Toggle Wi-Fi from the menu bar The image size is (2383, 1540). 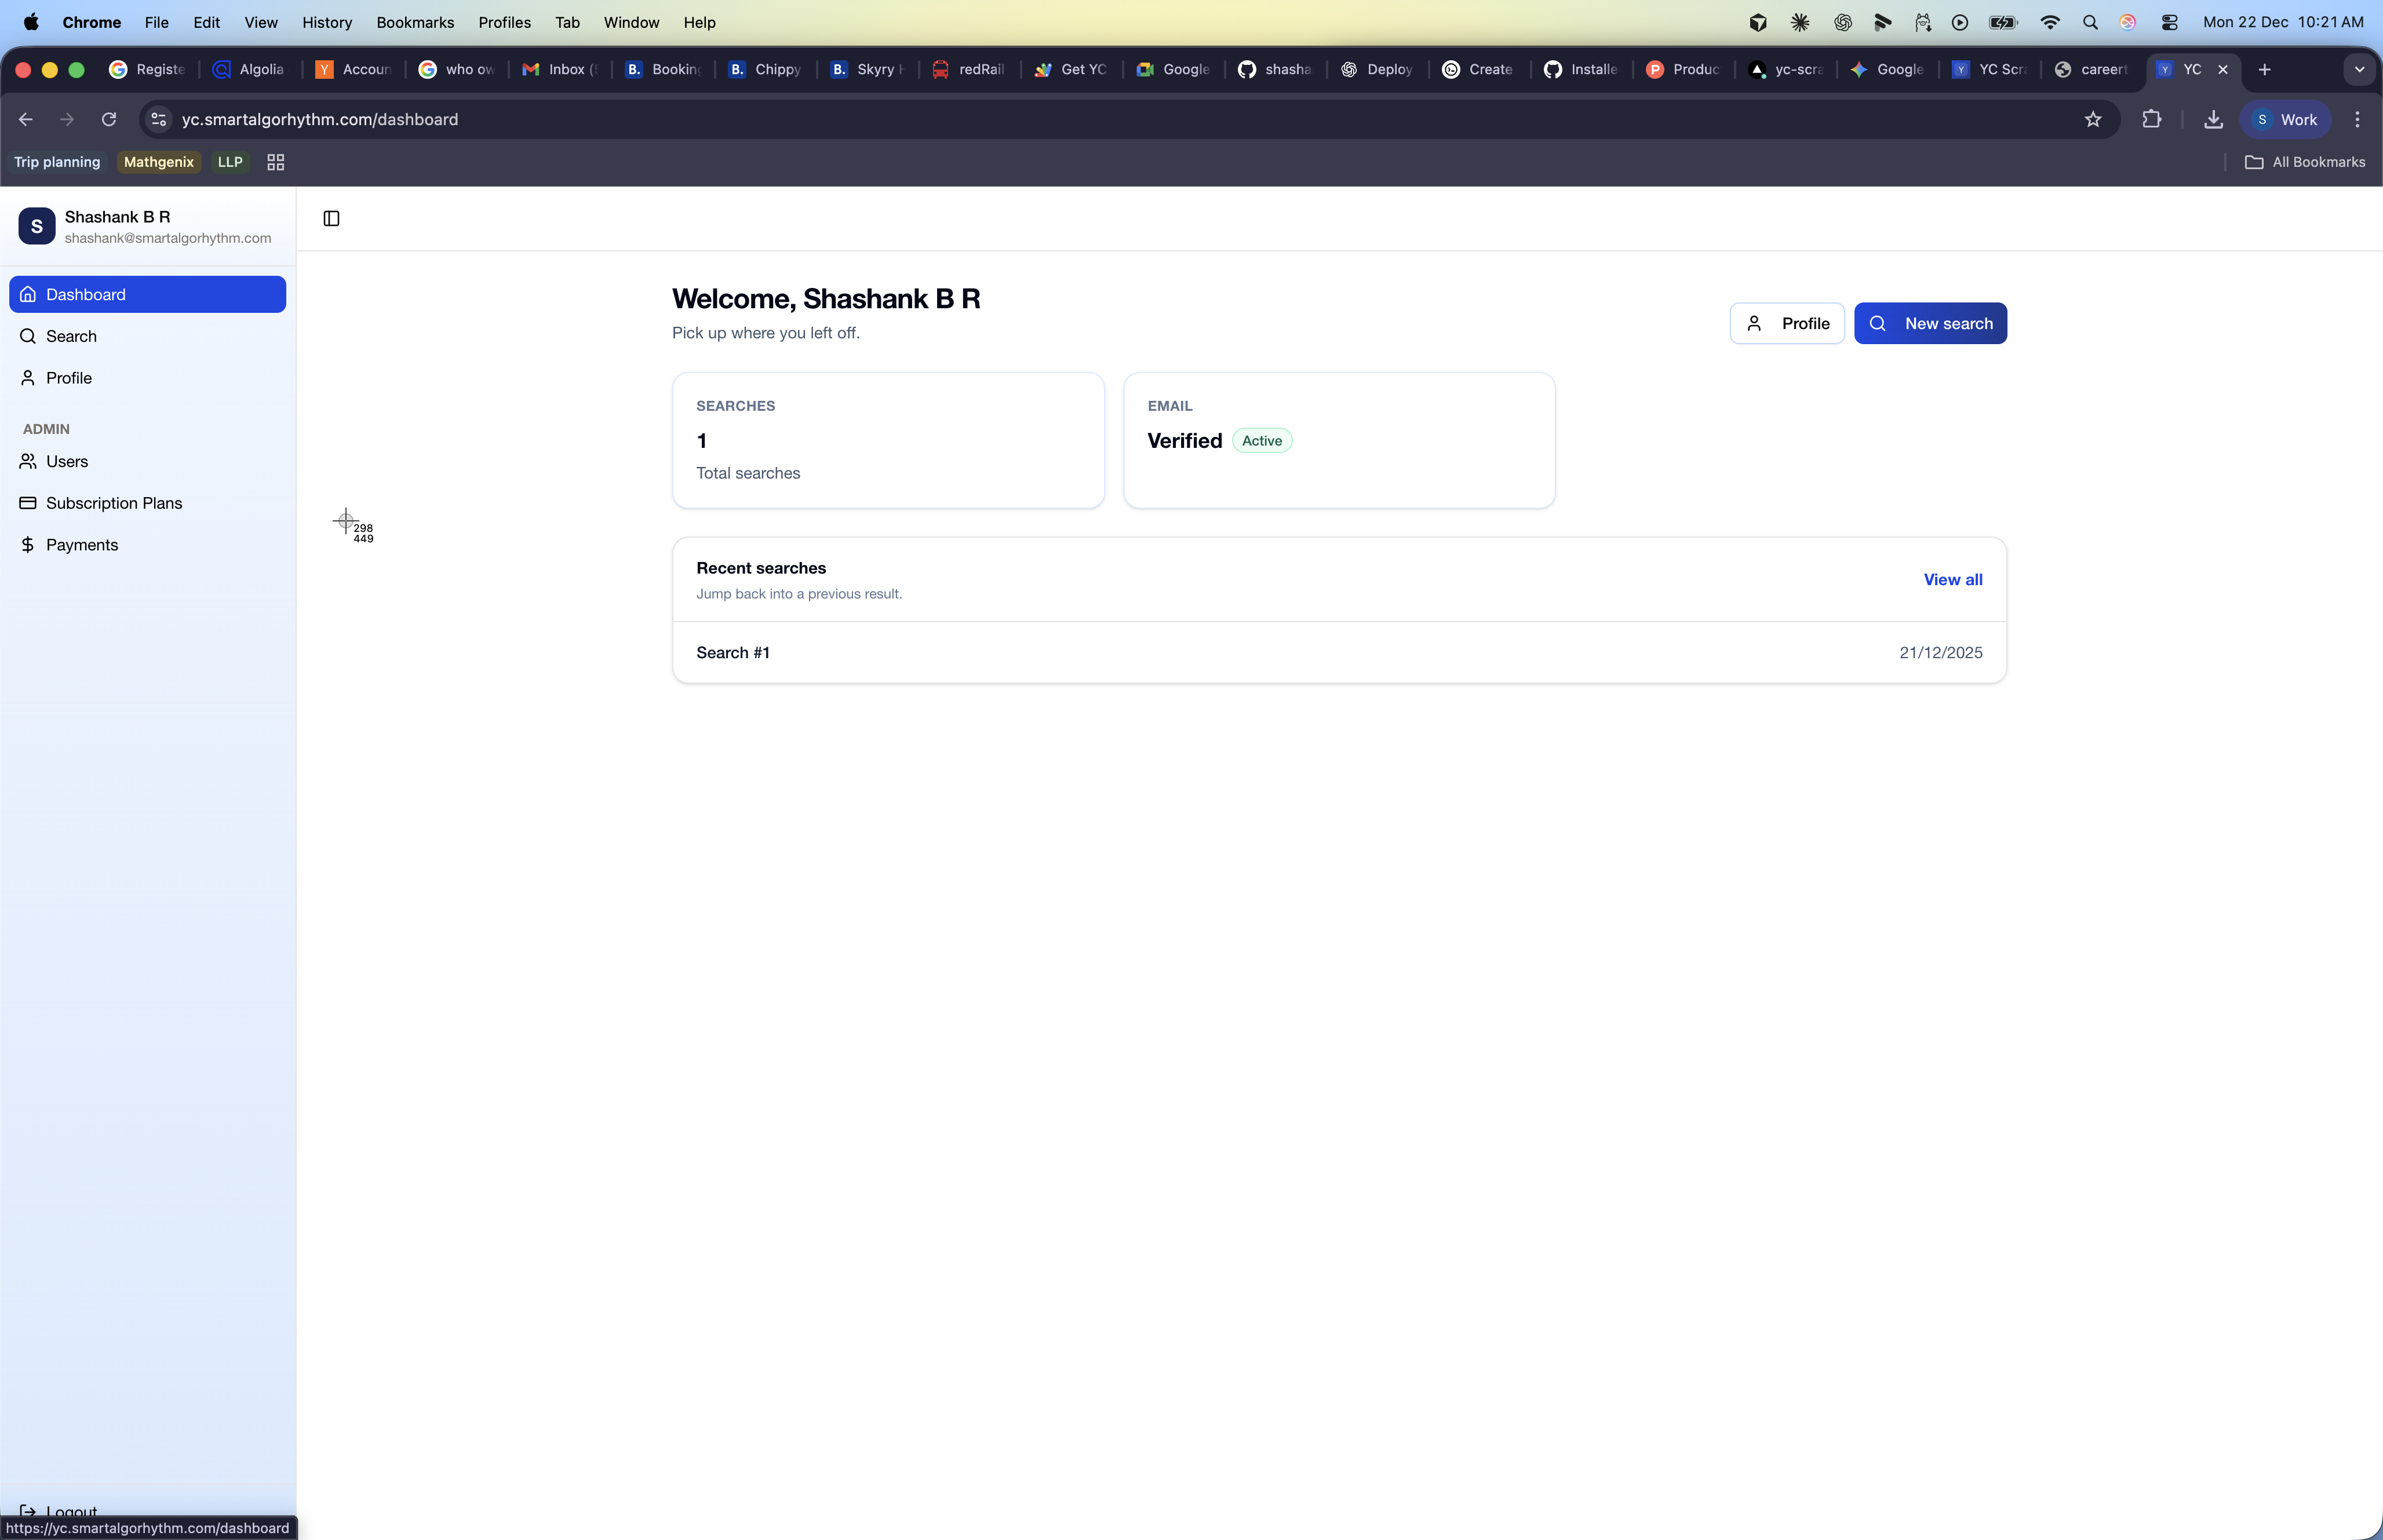tap(2050, 22)
